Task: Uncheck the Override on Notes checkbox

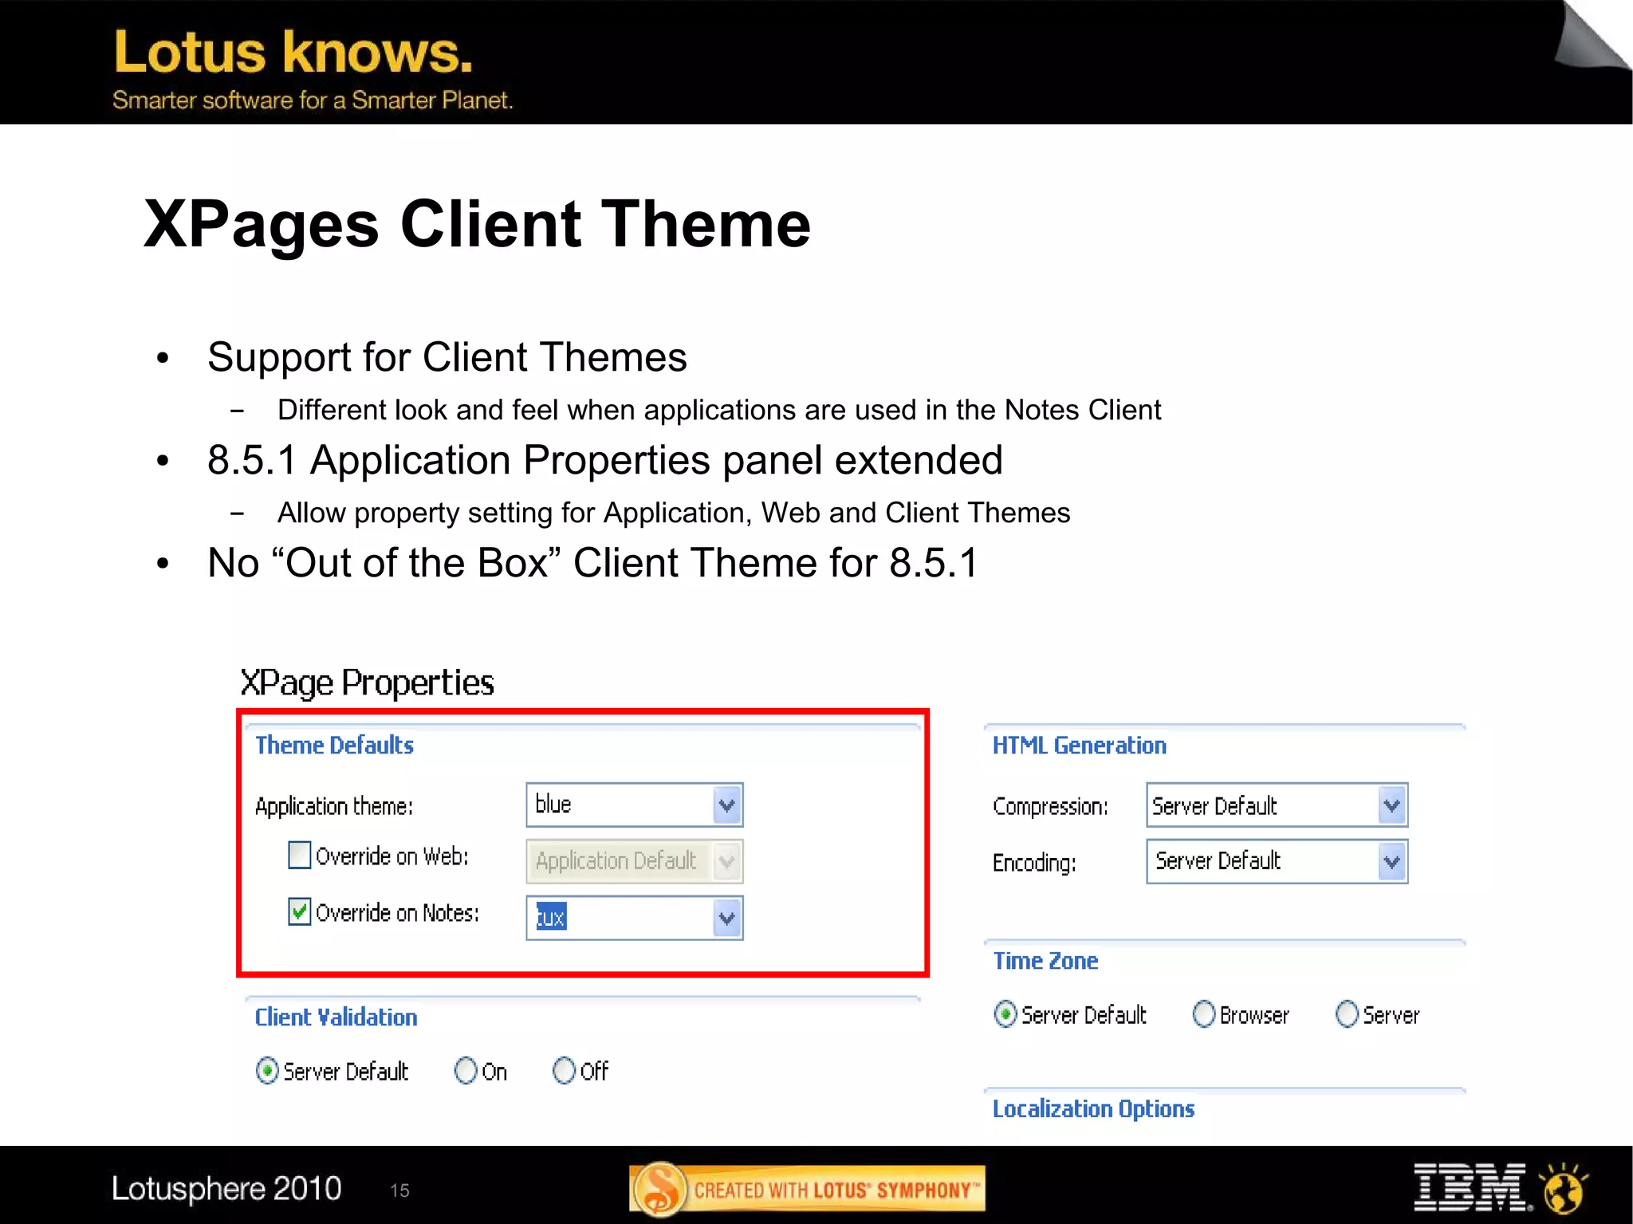Action: (299, 911)
